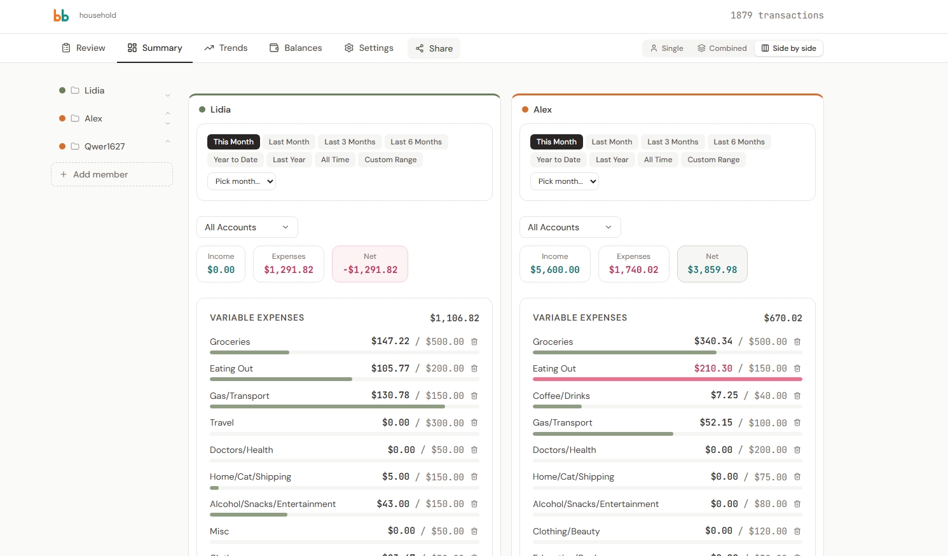Select Last 3 Months in Alex's panel

[x=673, y=142]
